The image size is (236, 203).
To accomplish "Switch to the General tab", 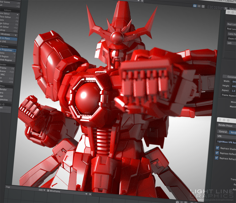I will [223, 131].
